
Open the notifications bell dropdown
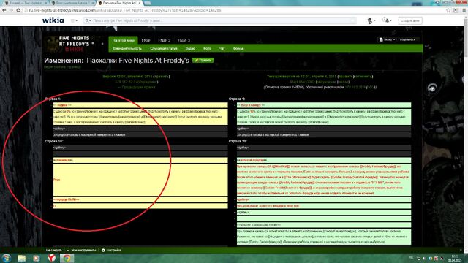(x=387, y=20)
